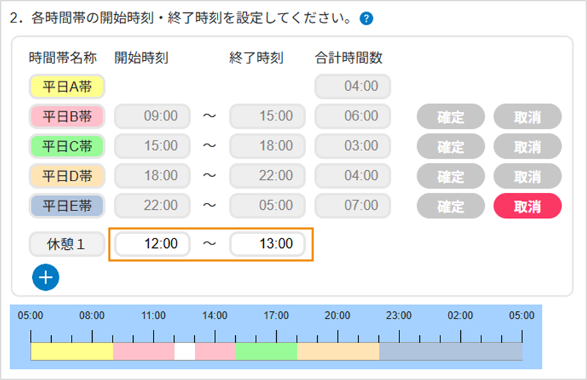
Task: Click the 14:00 label on the timeline
Action: [x=215, y=316]
